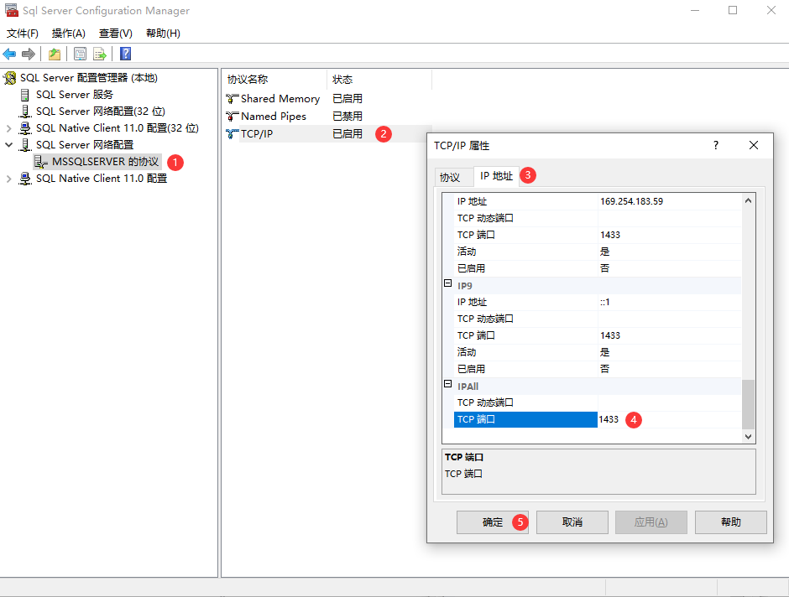Click the 确定 button
789x597 pixels.
[492, 522]
